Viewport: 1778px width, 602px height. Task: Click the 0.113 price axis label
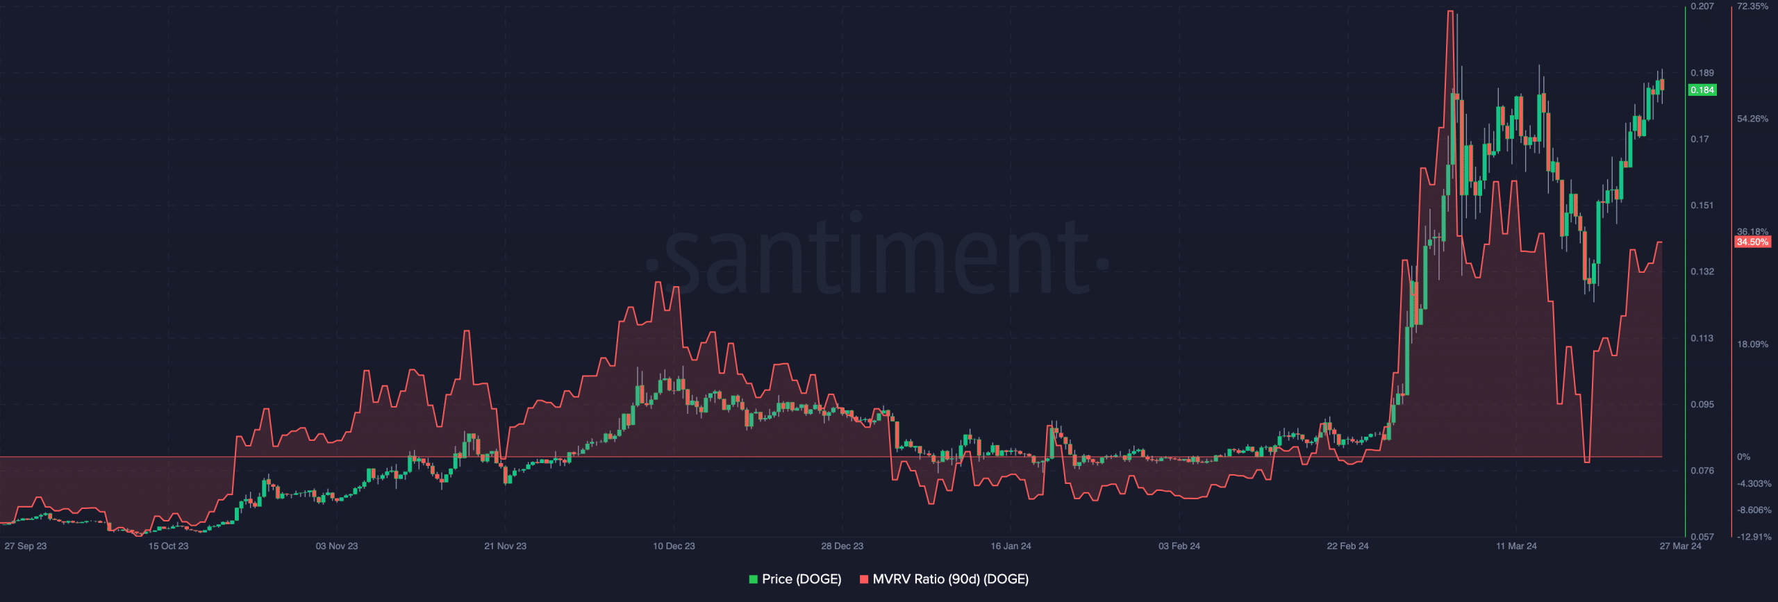click(1702, 338)
